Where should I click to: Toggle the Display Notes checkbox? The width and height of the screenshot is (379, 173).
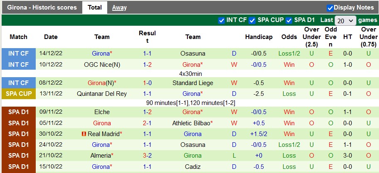[330, 7]
